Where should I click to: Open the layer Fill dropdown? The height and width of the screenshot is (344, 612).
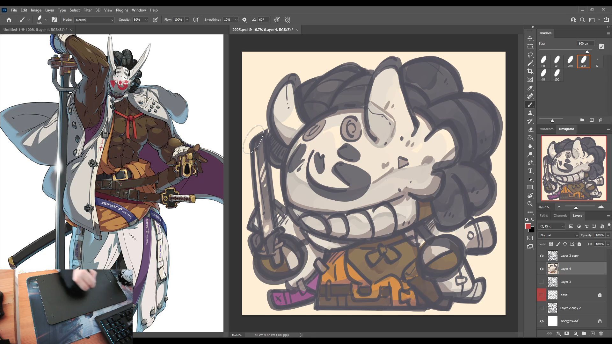608,244
